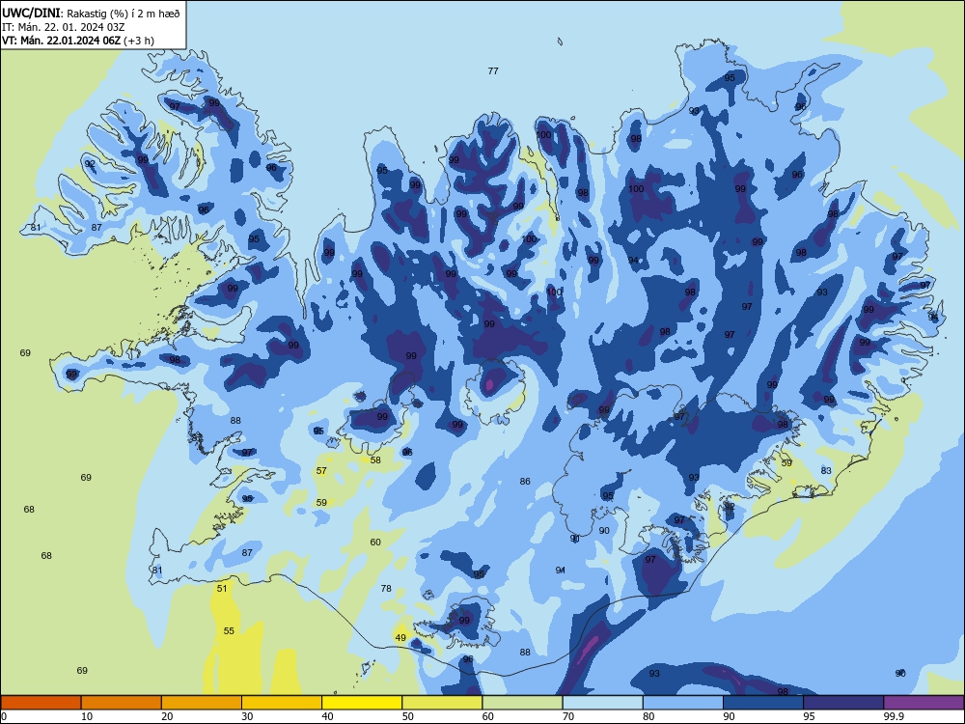Click the '77' humidity value north of Iceland
965x724 pixels.
(x=493, y=70)
